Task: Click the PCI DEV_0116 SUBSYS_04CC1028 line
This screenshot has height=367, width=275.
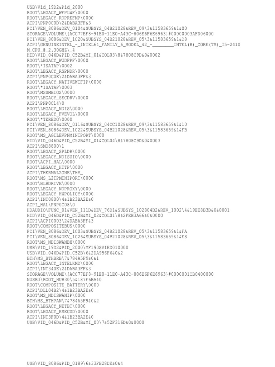Action: pos(107,125)
